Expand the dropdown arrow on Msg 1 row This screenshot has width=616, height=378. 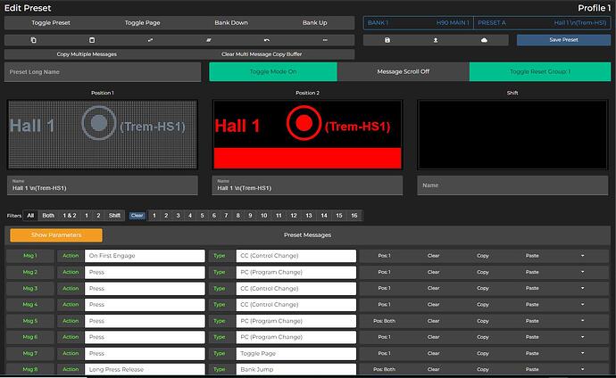point(582,256)
